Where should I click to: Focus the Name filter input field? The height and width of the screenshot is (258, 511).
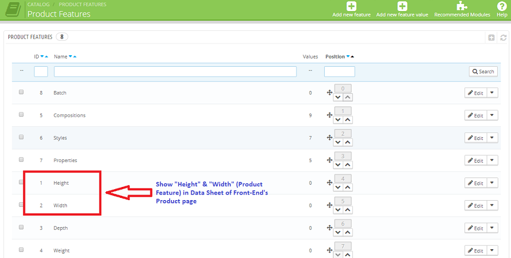coord(175,72)
